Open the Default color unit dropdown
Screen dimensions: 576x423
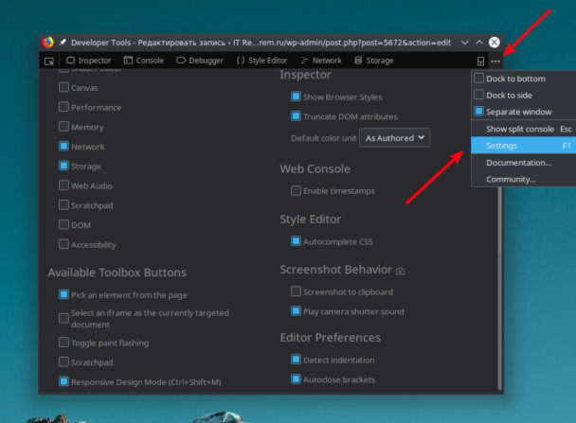[395, 138]
